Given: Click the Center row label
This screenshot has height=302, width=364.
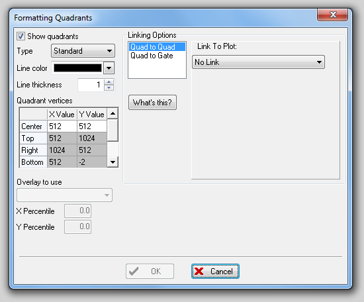Looking at the screenshot, I should coord(34,126).
